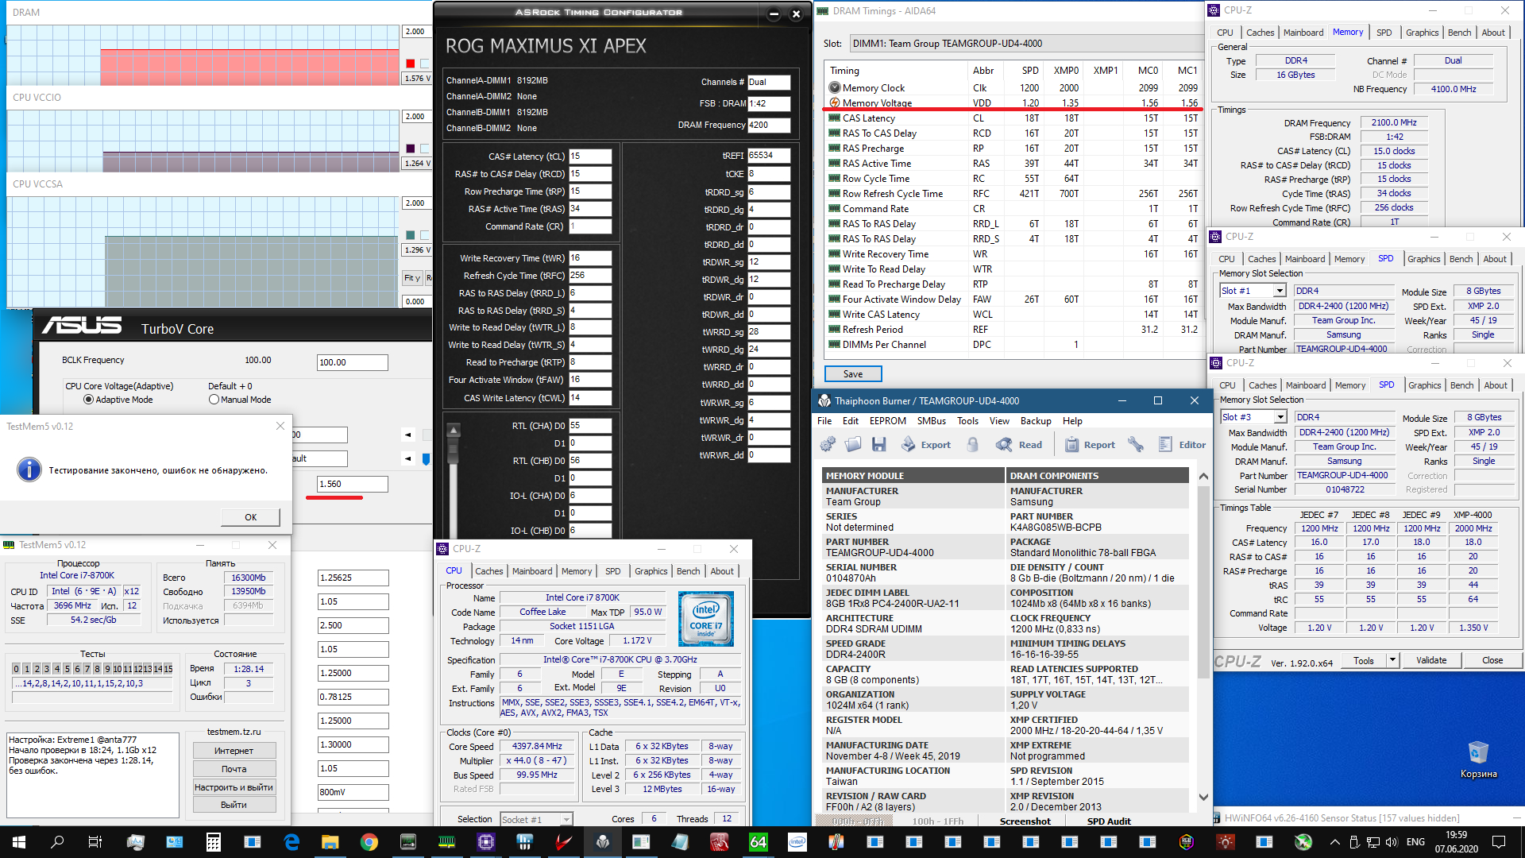The image size is (1525, 858).
Task: Click the wrench settings icon
Action: pyautogui.click(x=1136, y=445)
